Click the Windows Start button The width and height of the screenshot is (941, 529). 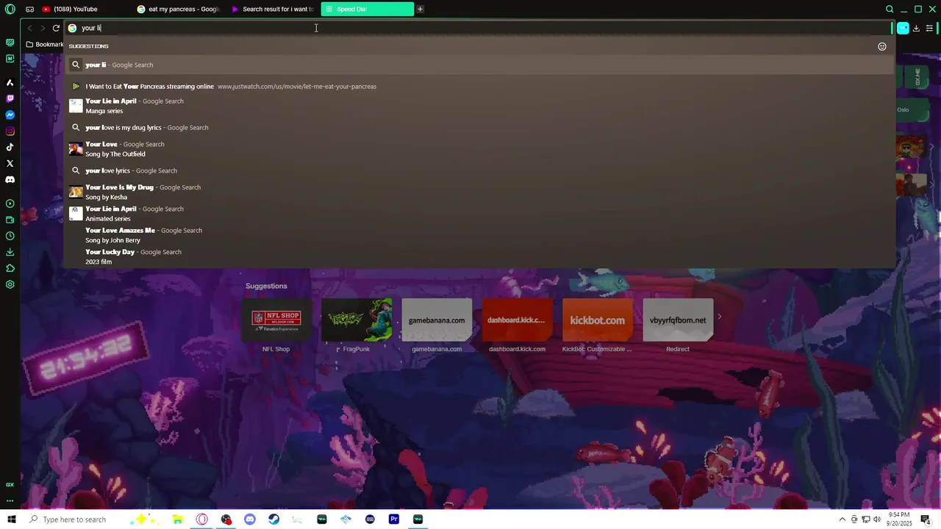pos(11,519)
